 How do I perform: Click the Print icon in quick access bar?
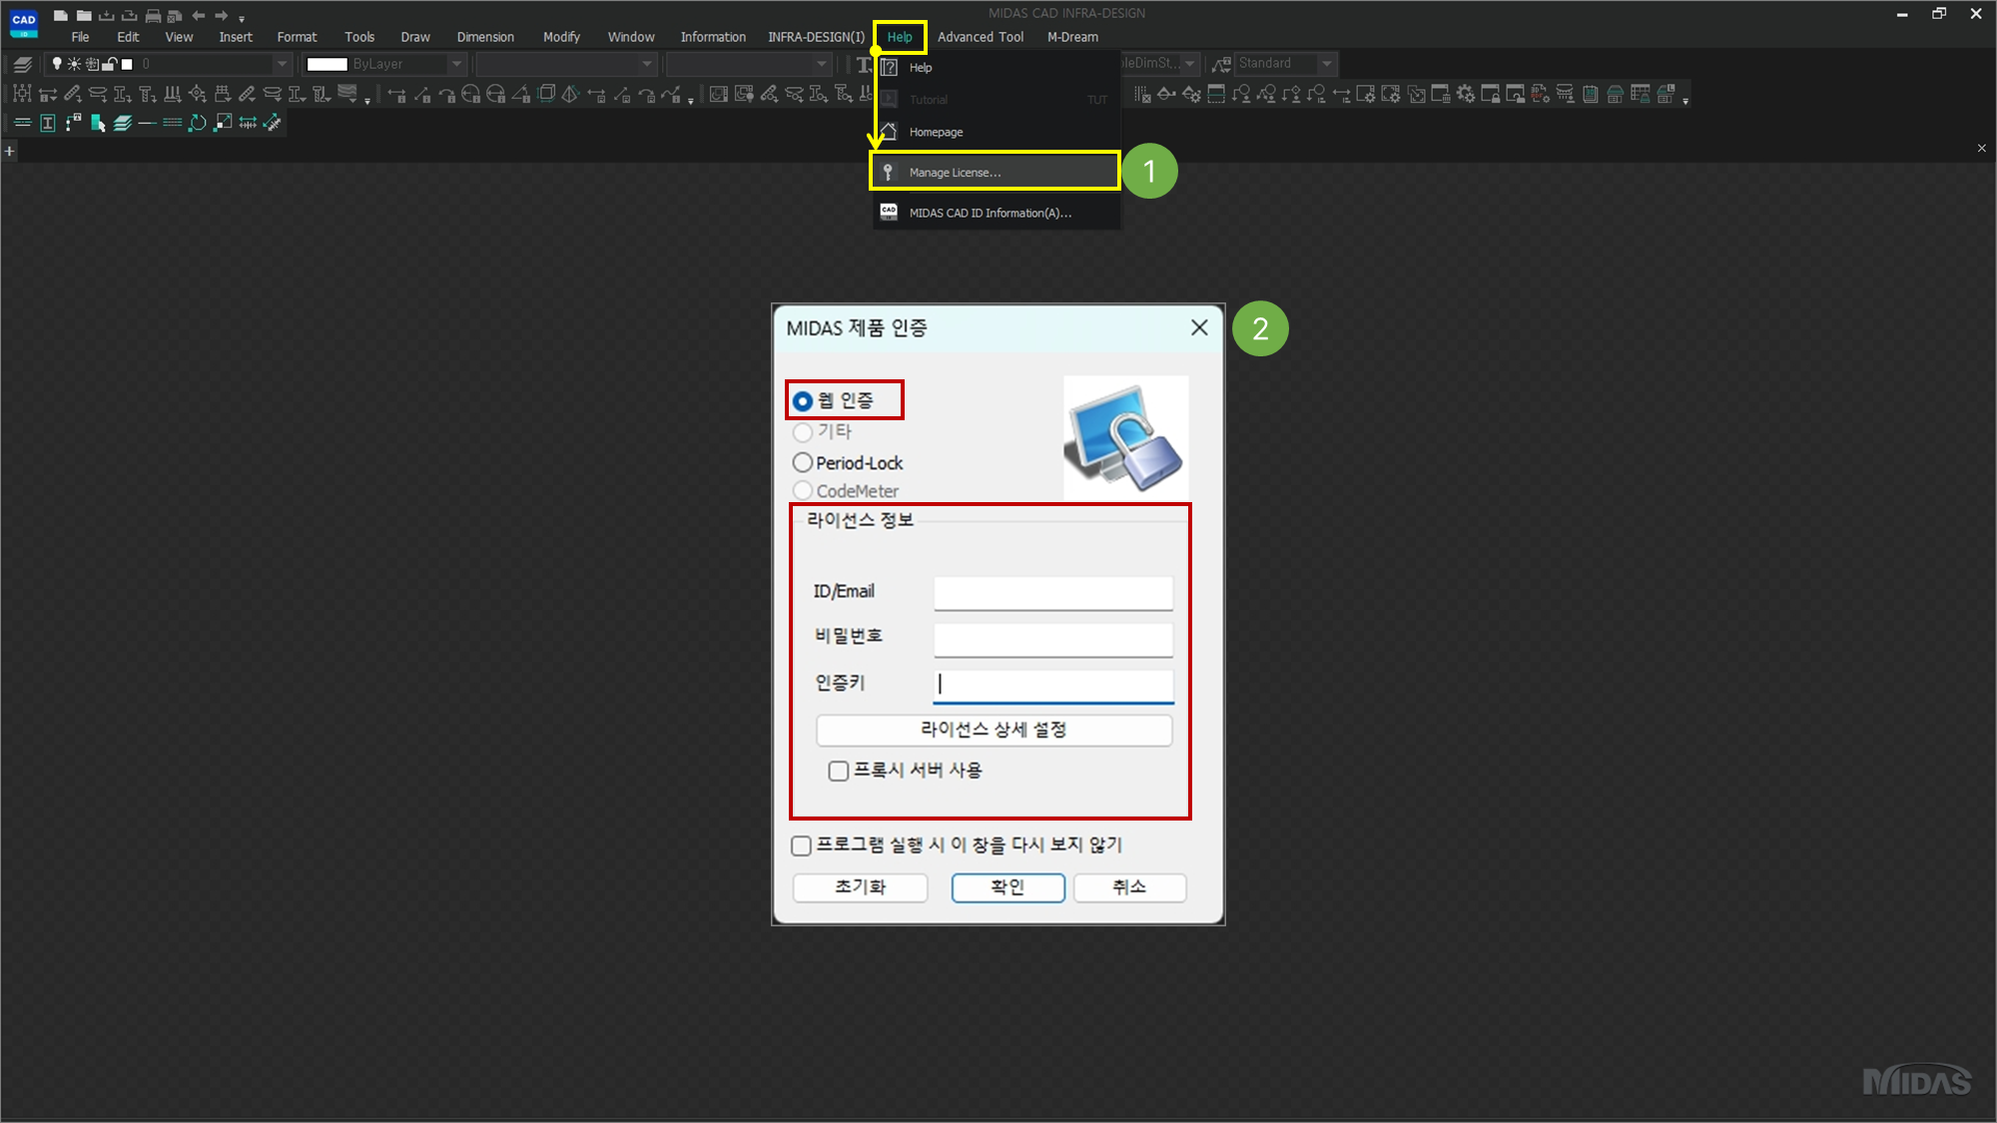coord(153,15)
